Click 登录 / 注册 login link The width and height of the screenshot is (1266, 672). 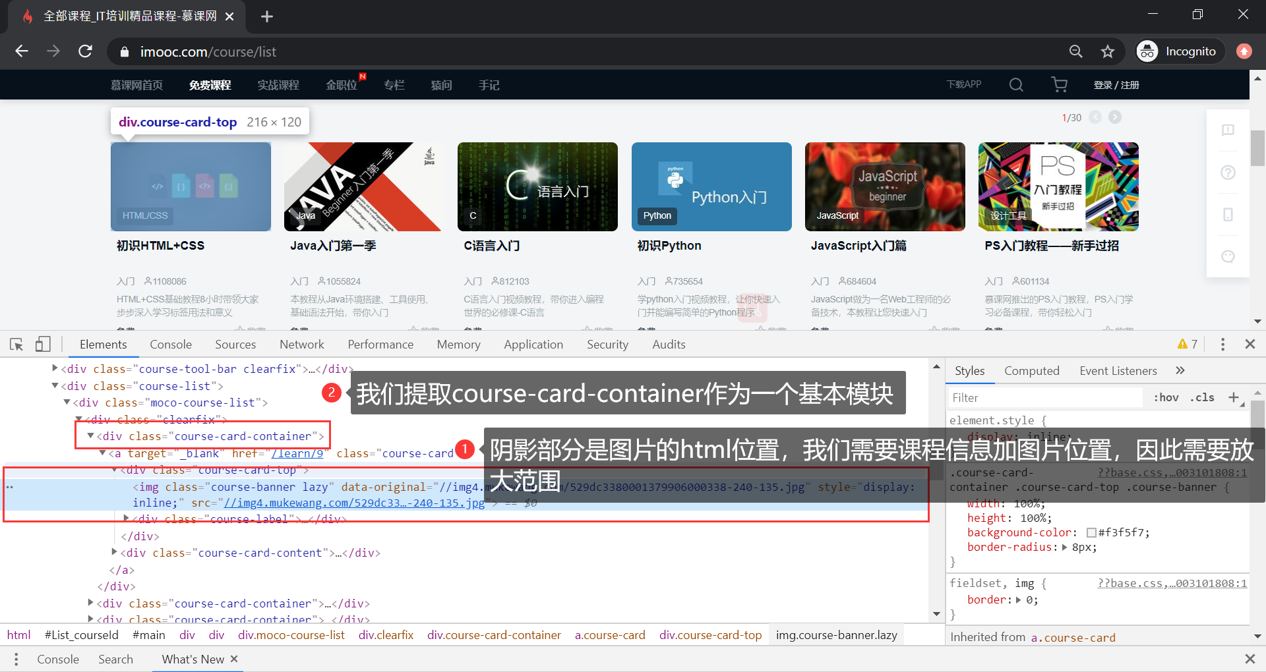pyautogui.click(x=1116, y=85)
